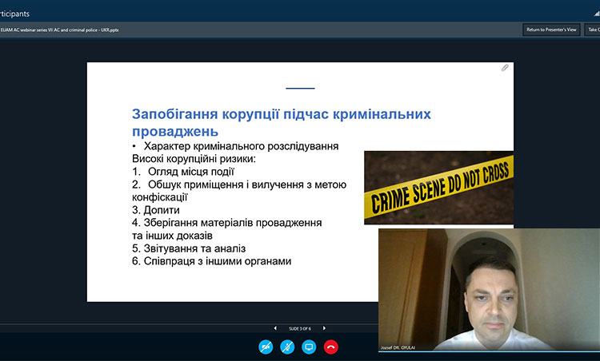This screenshot has width=600, height=361.
Task: Click the line 'та інших доказів'
Action: point(172,236)
